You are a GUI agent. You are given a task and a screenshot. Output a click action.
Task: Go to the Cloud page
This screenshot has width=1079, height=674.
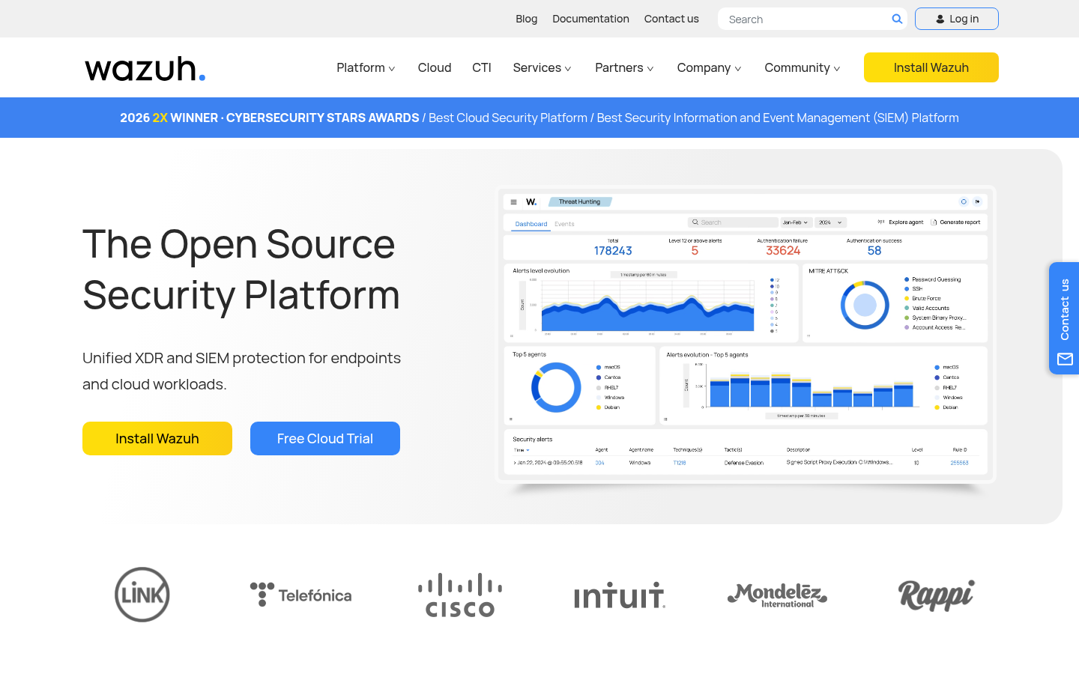pyautogui.click(x=435, y=67)
